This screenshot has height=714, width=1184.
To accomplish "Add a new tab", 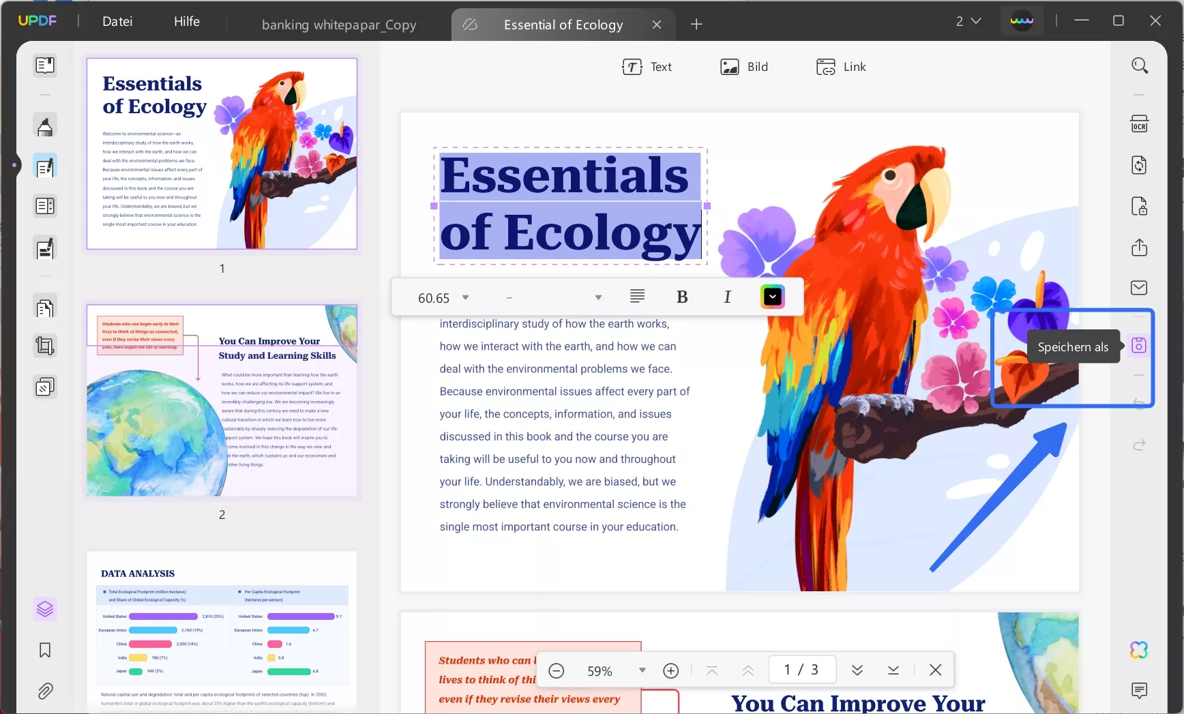I will (x=696, y=25).
